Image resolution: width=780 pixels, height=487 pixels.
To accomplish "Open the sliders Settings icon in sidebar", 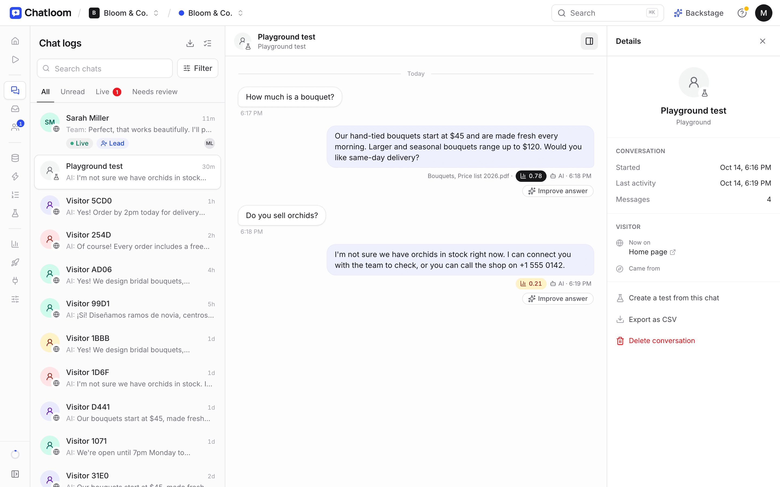I will tap(15, 299).
